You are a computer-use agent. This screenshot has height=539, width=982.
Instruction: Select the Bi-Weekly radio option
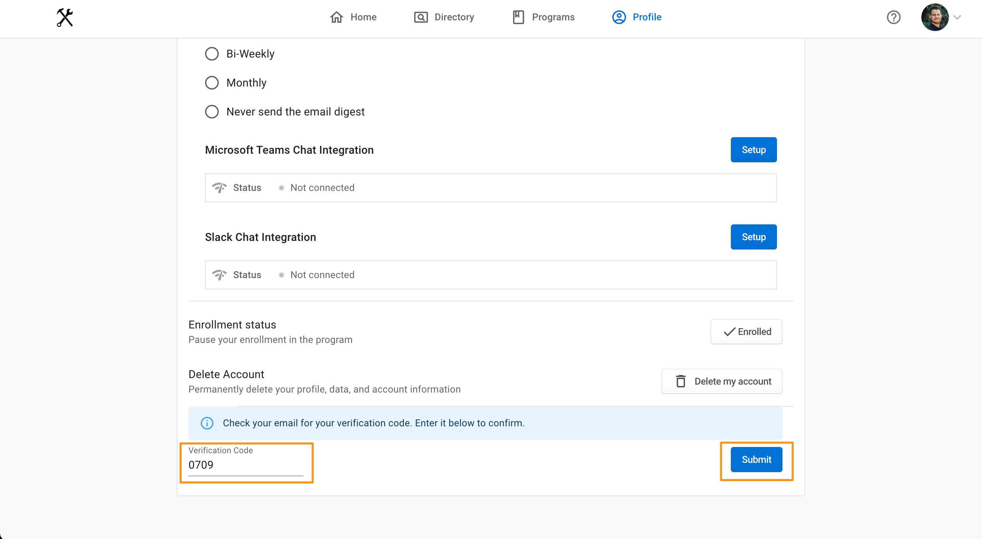click(x=212, y=54)
